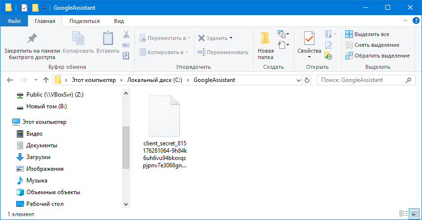The width and height of the screenshot is (422, 220).
Task: Click the blue help question mark icon
Action: tap(416, 20)
